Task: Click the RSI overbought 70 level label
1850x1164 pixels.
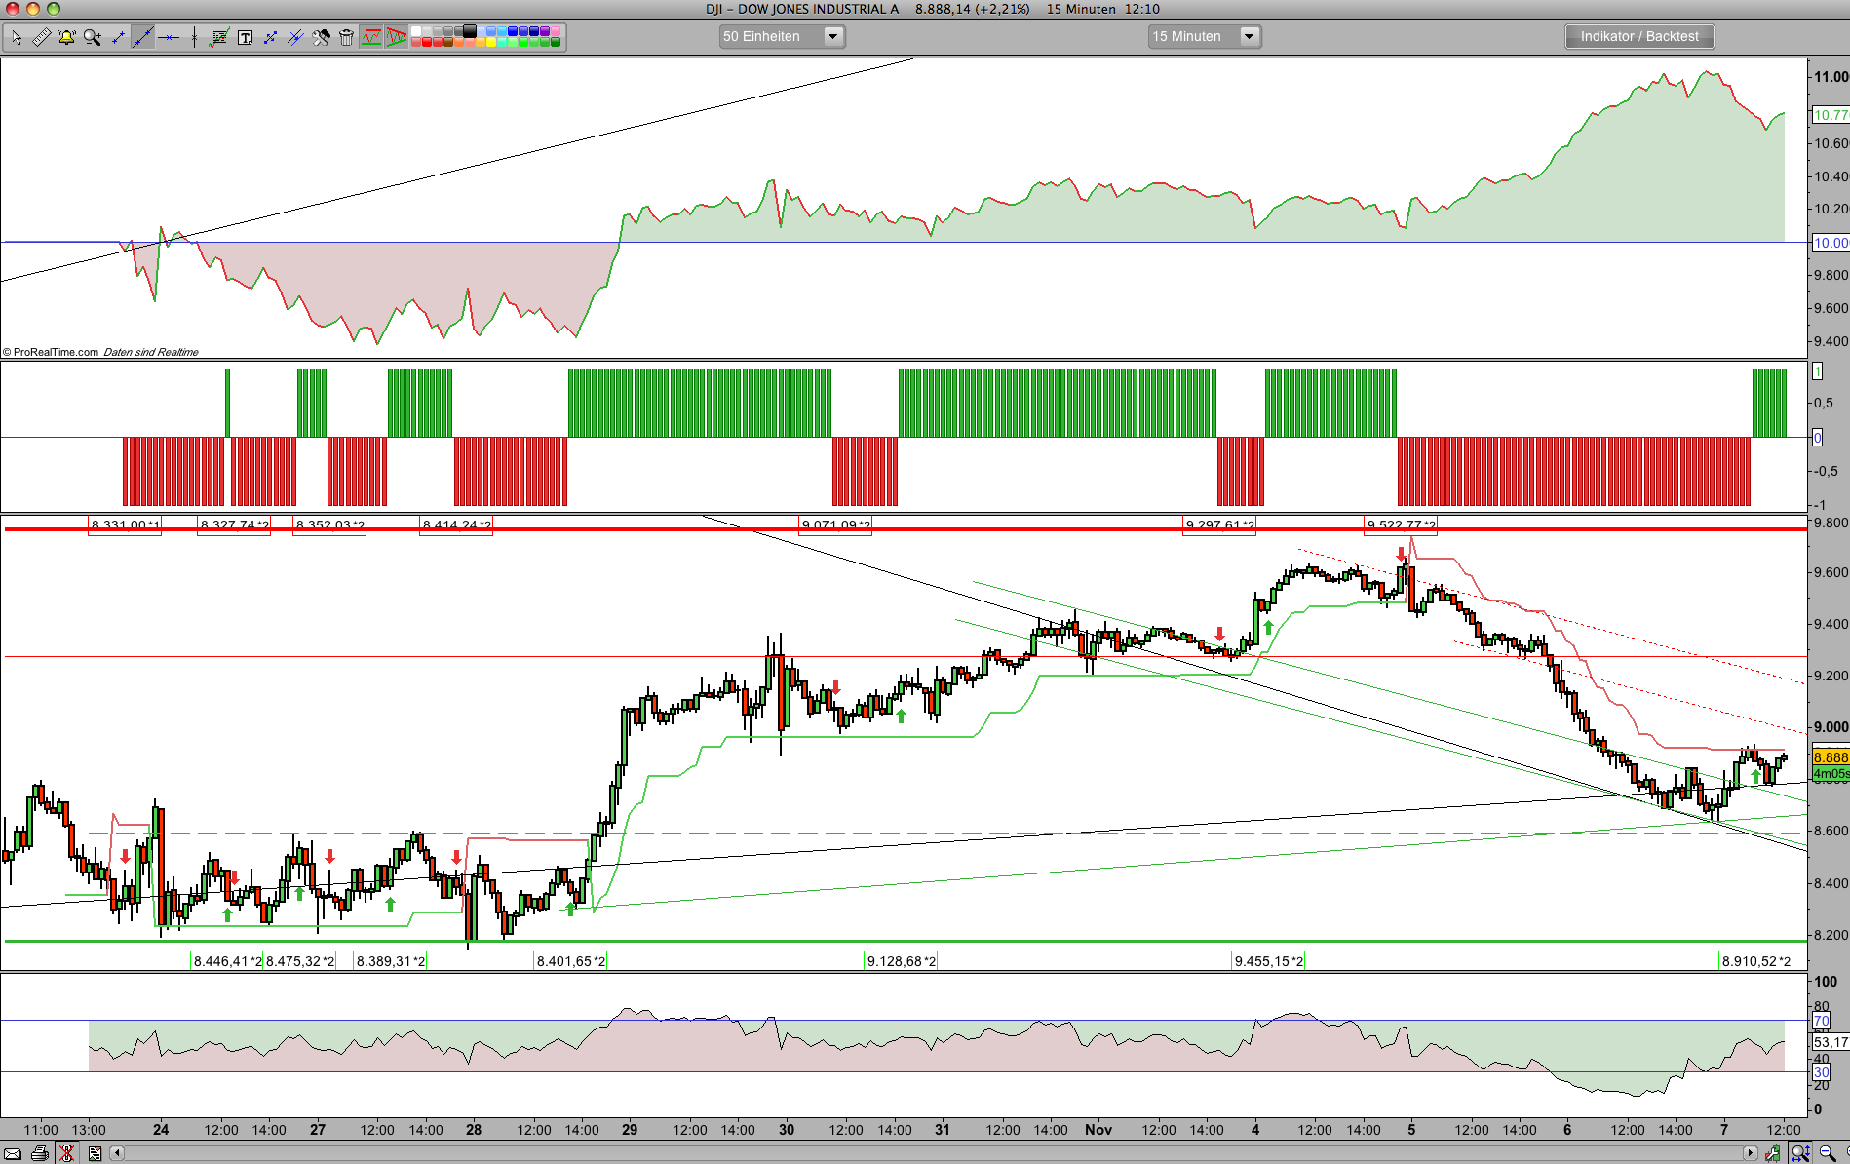Action: (1821, 1021)
